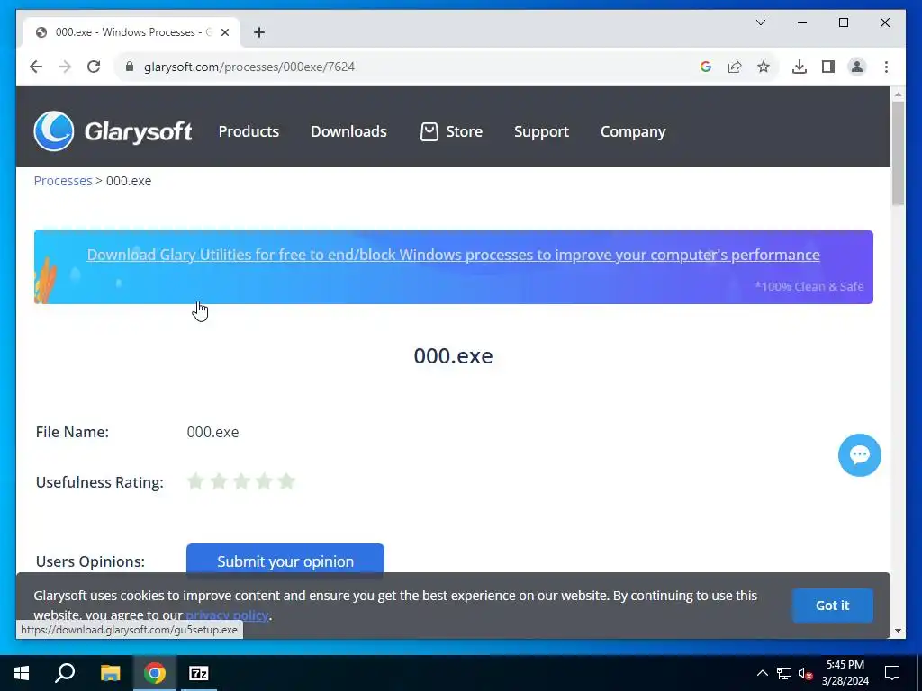Click the Google search icon in address bar
The width and height of the screenshot is (922, 691).
(706, 67)
